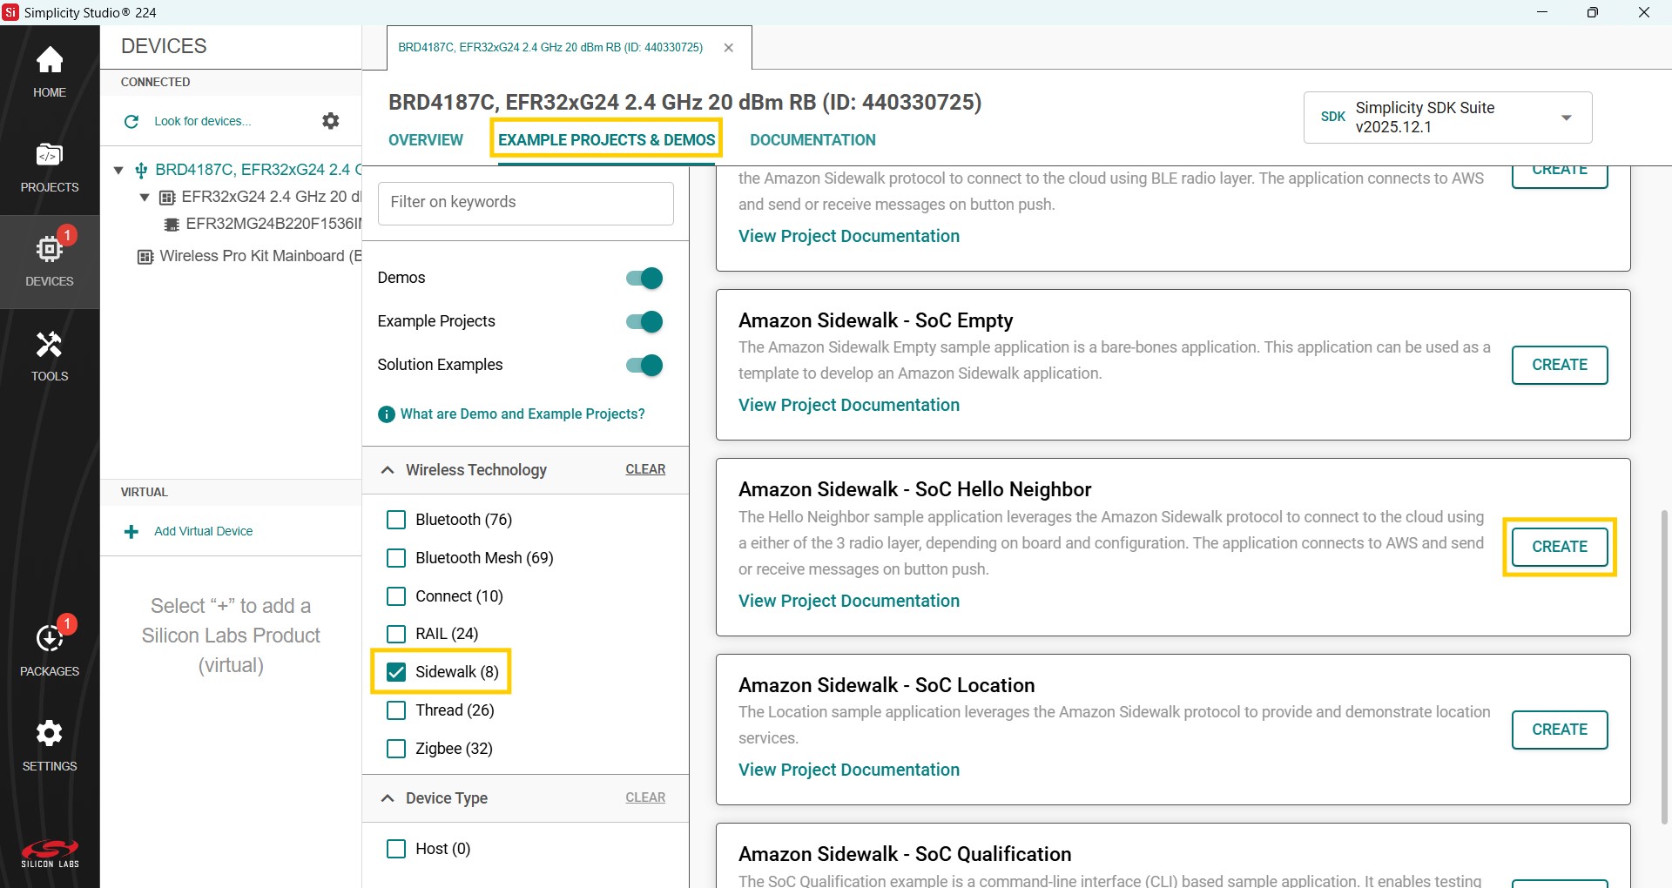Switch to the Overview tab
Viewport: 1672px width, 888px height.
426,140
